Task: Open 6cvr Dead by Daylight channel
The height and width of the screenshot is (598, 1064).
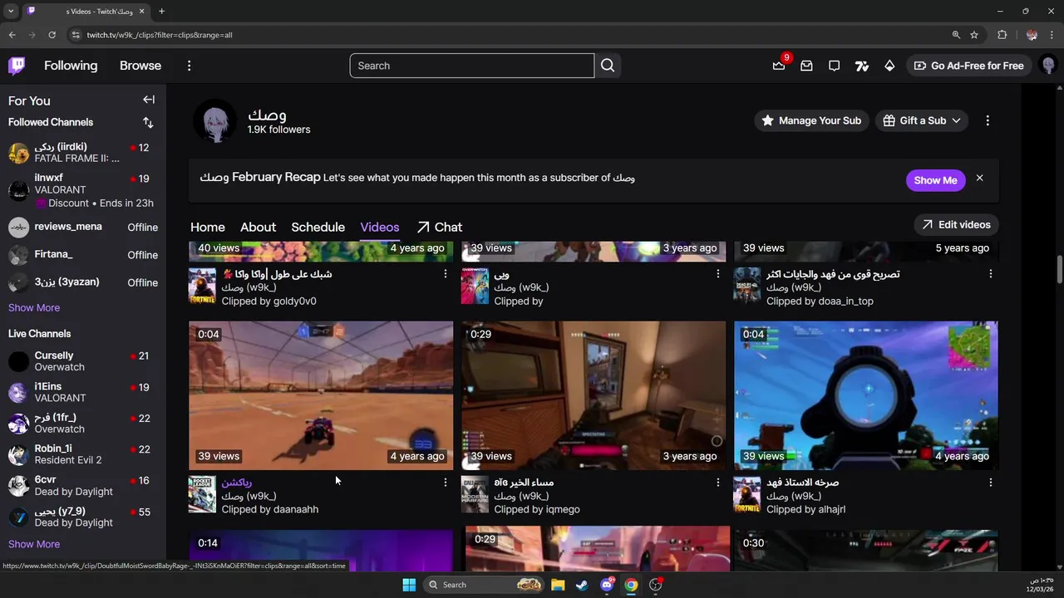Action: coord(83,486)
